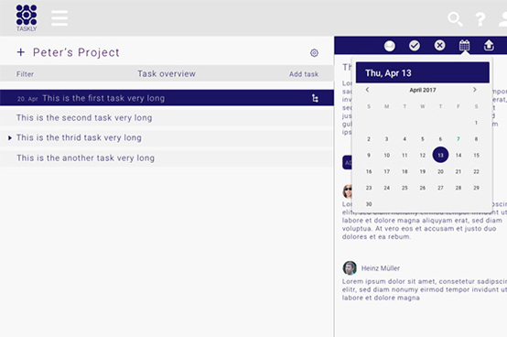Click the Taskly logo

click(x=27, y=17)
